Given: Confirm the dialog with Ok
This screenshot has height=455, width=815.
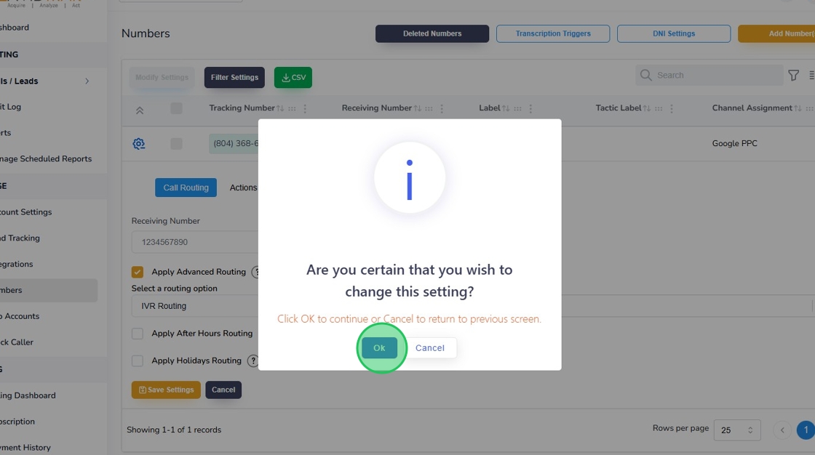Looking at the screenshot, I should [x=379, y=348].
